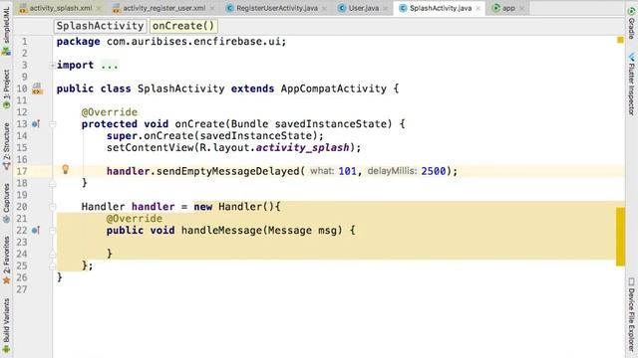638x358 pixels.
Task: Click yellow inspection status indicator top right
Action: point(620,40)
